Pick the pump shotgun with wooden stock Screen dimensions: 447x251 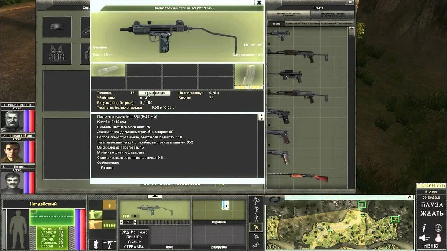coord(298,177)
